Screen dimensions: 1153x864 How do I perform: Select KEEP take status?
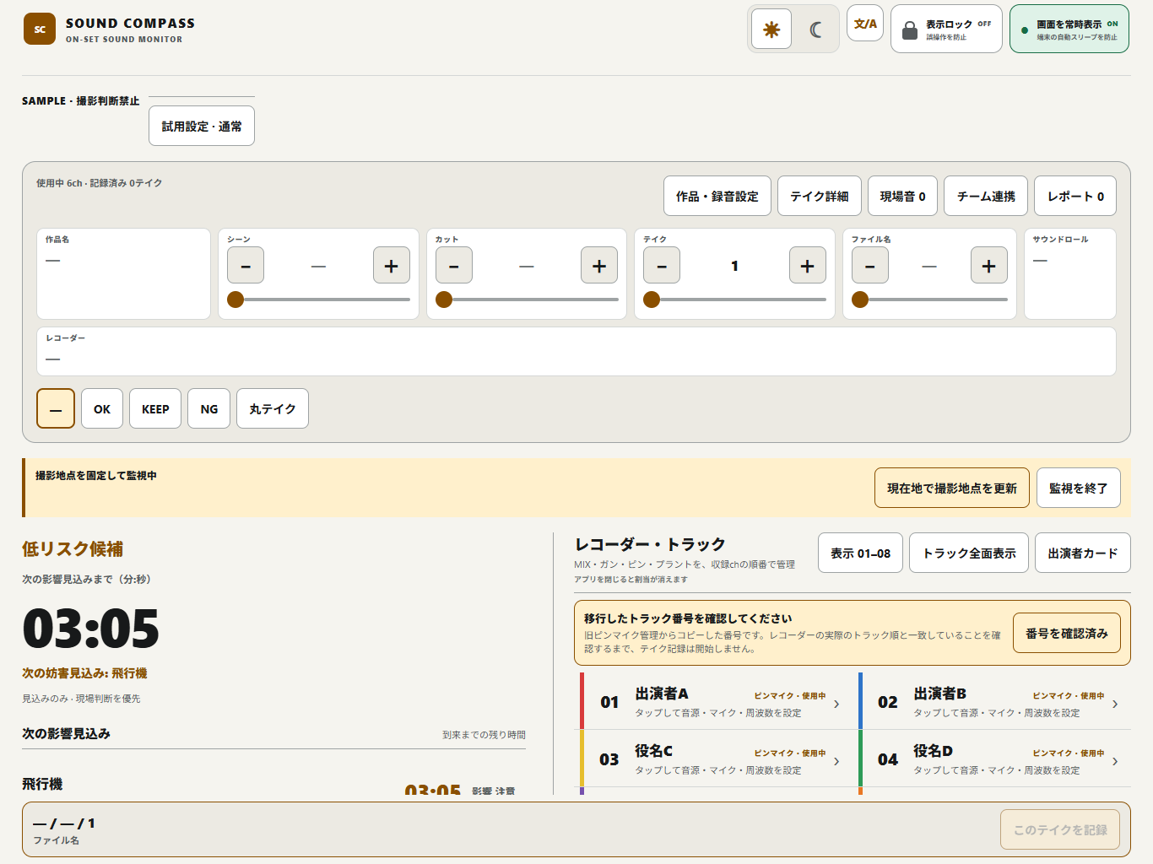(x=155, y=408)
